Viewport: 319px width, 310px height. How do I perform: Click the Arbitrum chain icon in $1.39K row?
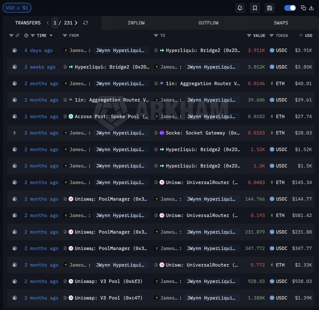pos(15,298)
